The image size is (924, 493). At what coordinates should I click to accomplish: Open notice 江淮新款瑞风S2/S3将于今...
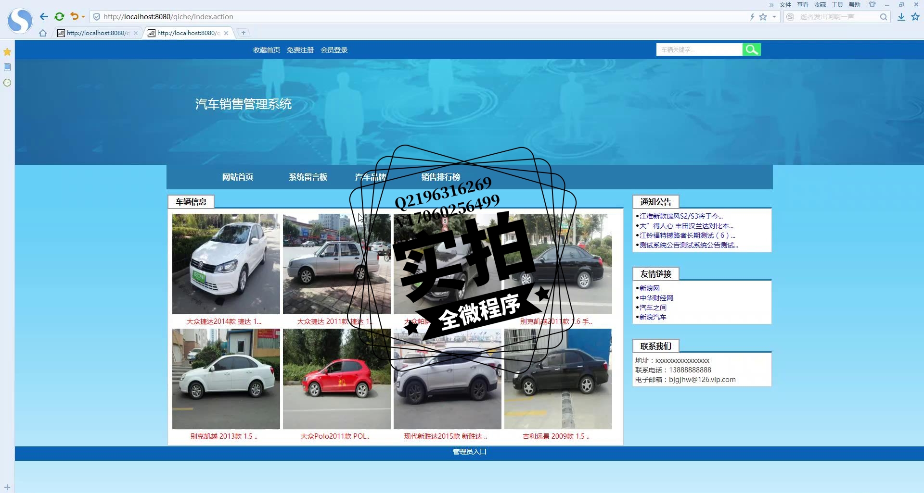681,216
